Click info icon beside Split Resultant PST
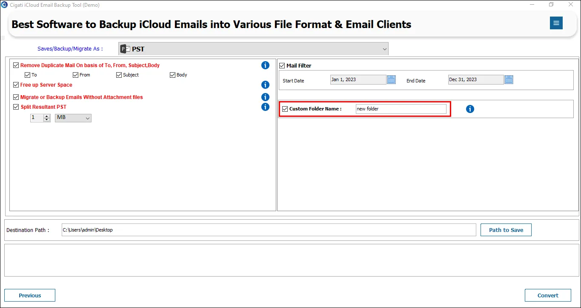The height and width of the screenshot is (308, 581). pyautogui.click(x=265, y=107)
